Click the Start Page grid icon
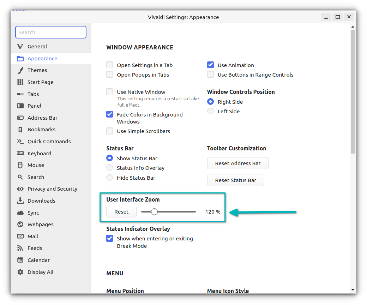367x305 pixels. pos(20,82)
